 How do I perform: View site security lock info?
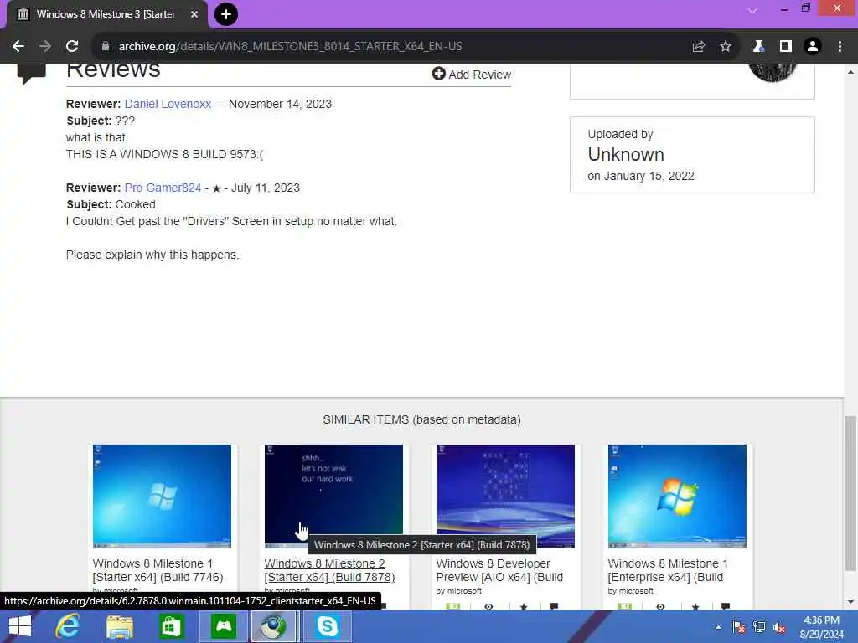(106, 47)
